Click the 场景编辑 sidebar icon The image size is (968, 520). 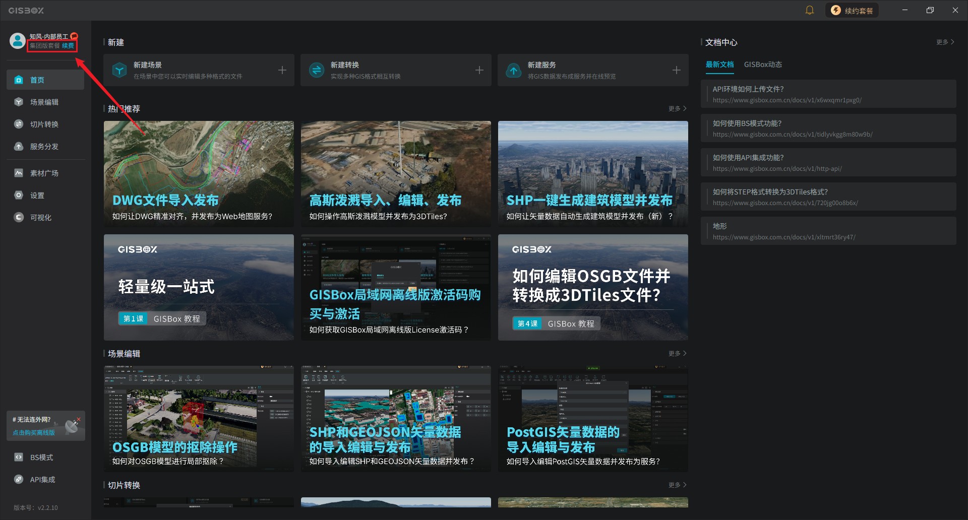[19, 102]
